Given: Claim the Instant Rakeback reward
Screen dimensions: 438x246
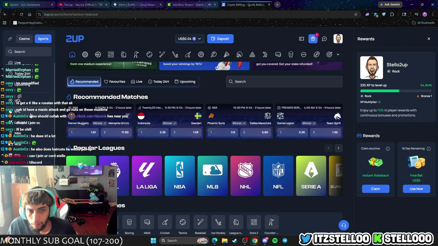Looking at the screenshot, I should coord(375,189).
